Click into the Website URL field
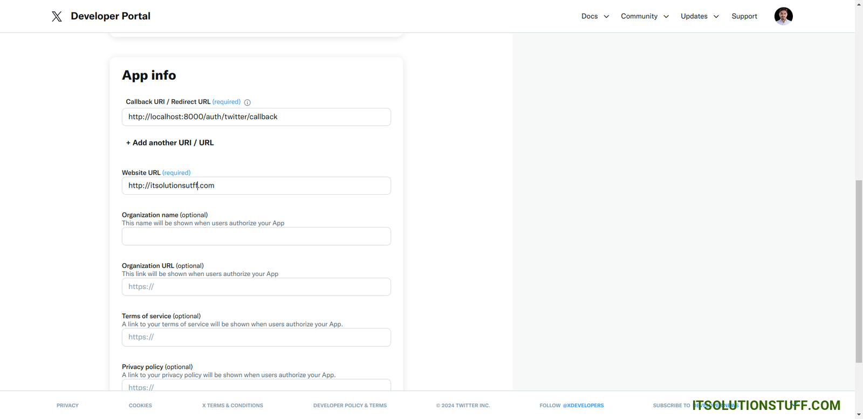Screen dimensions: 863x419 tap(256, 186)
